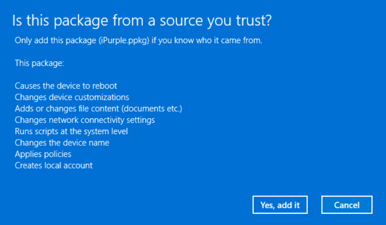Dismiss the dialog with Cancel
386x225 pixels.
[x=347, y=205]
